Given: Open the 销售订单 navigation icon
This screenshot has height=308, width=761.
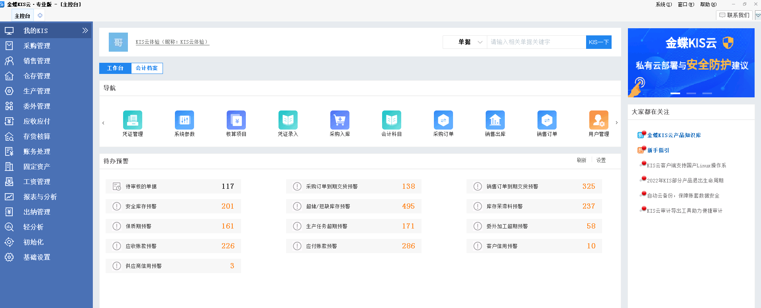Looking at the screenshot, I should pos(547,120).
